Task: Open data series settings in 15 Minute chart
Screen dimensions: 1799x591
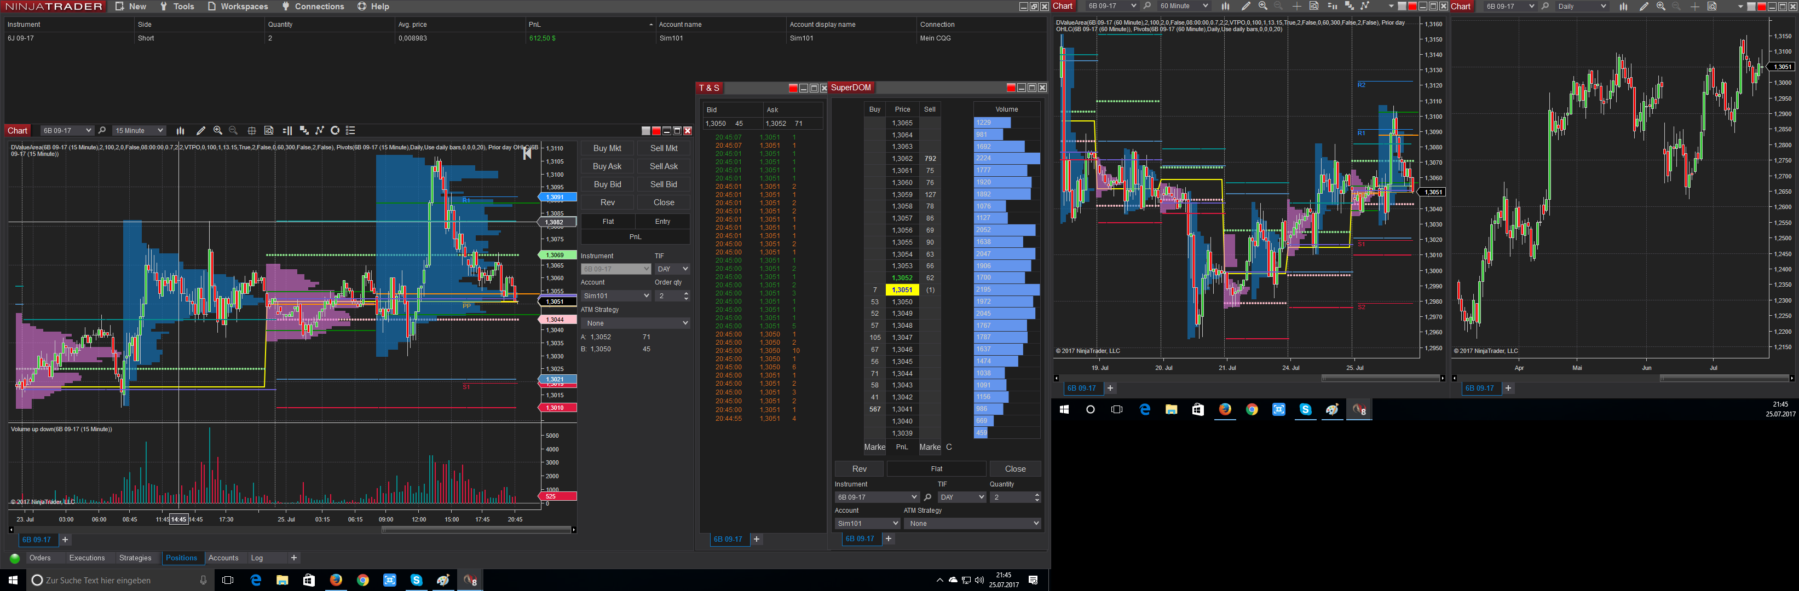Action: point(304,130)
